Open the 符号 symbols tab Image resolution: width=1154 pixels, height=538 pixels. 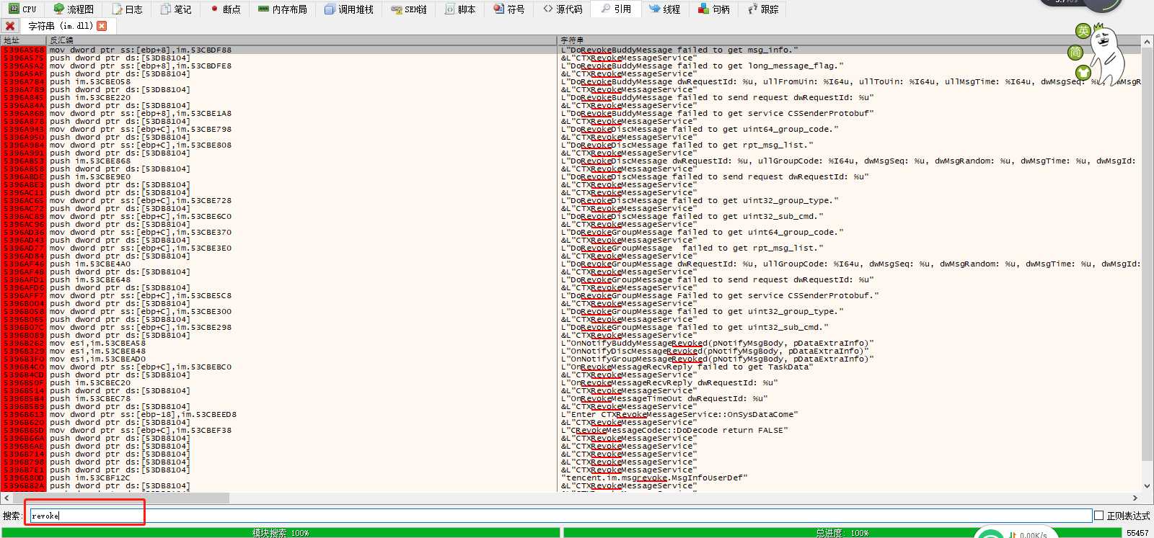[x=509, y=9]
